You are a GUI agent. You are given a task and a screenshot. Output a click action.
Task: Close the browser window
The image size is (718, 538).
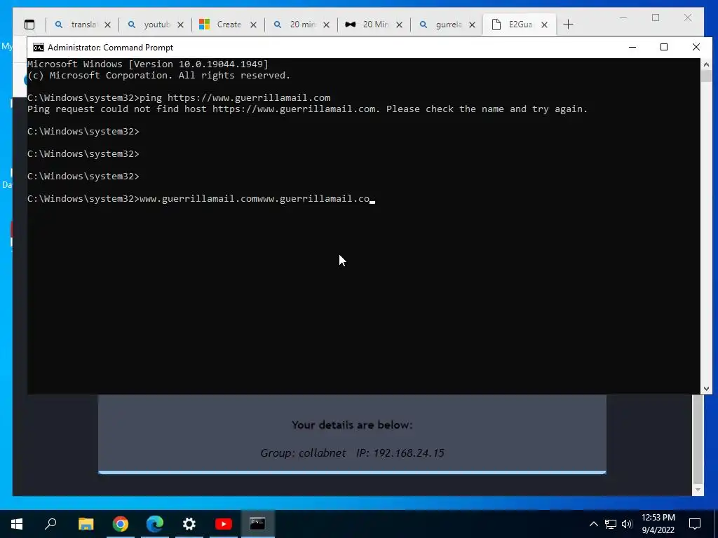[x=688, y=18]
